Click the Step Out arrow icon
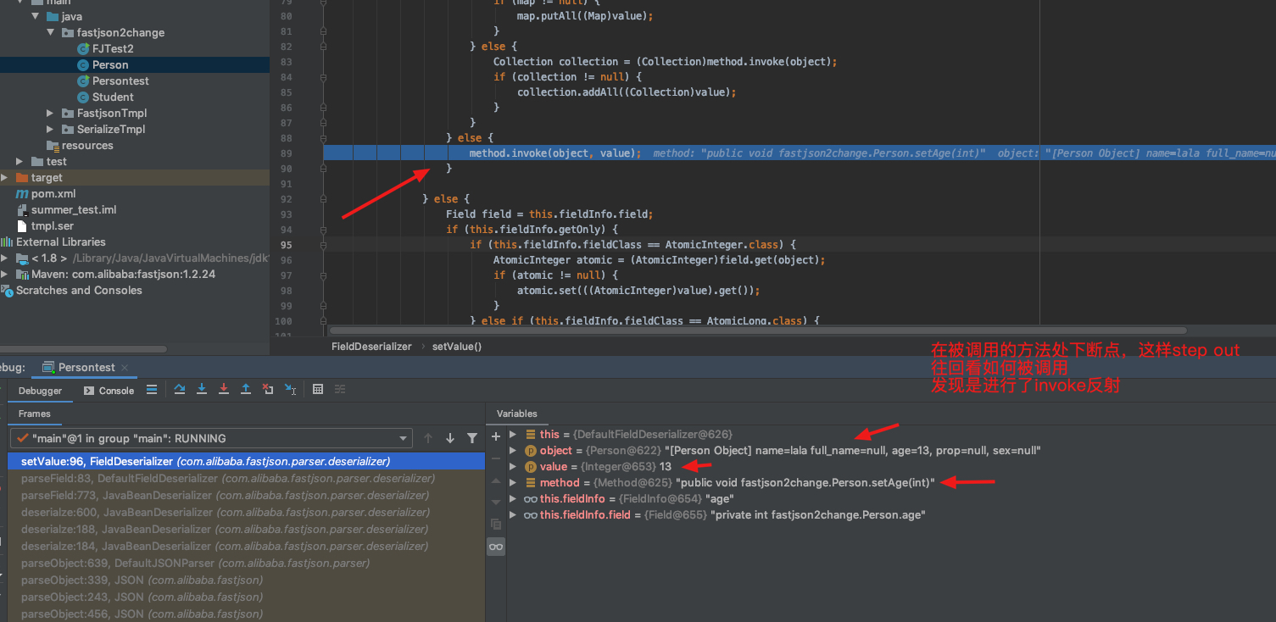The width and height of the screenshot is (1276, 622). click(246, 390)
